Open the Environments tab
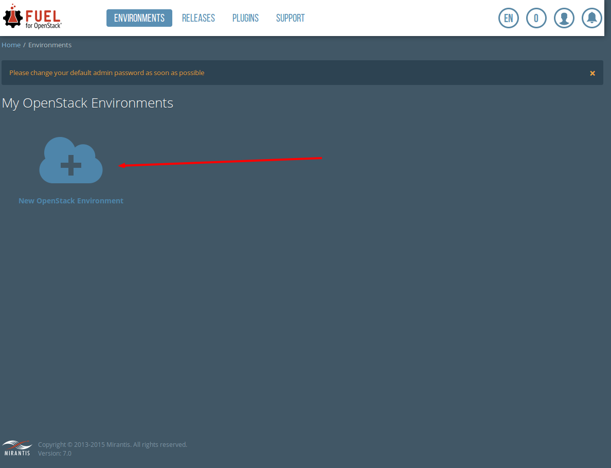The width and height of the screenshot is (611, 468). pos(139,18)
